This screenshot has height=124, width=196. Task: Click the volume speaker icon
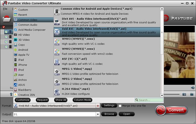(193, 88)
